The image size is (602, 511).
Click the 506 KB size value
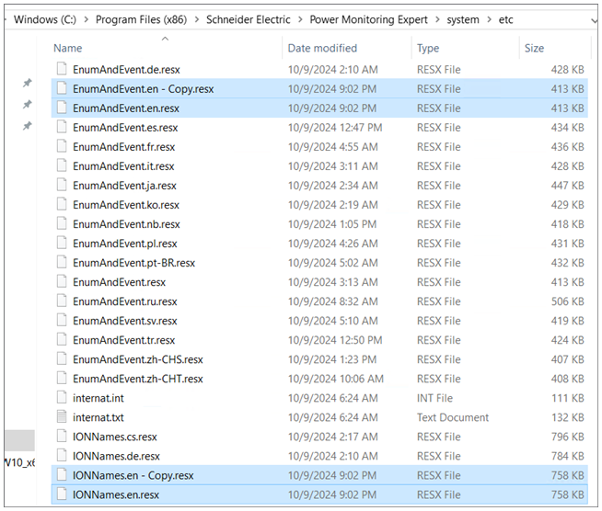coord(567,301)
